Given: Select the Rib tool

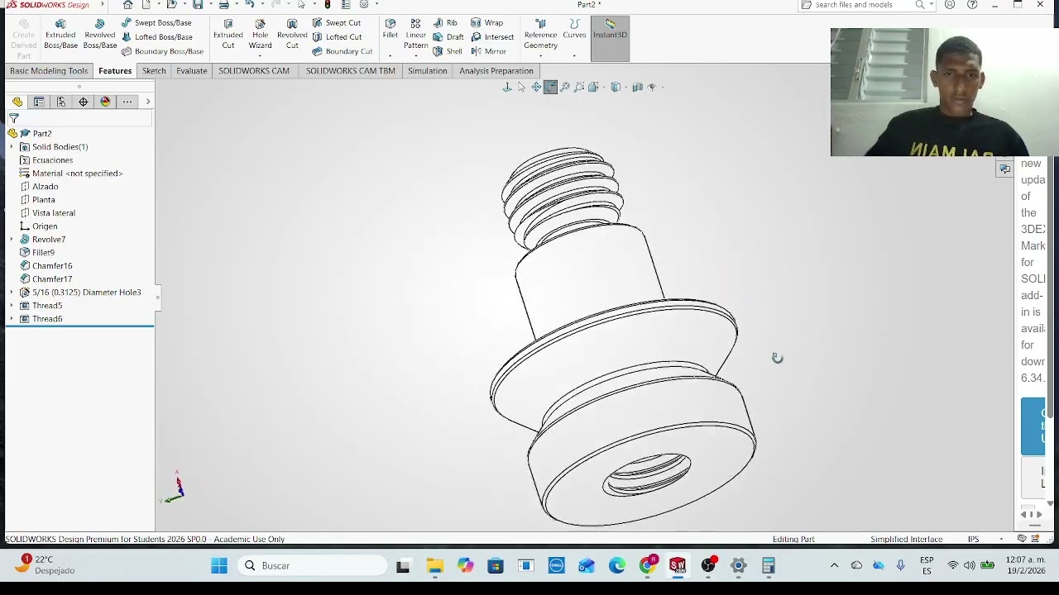Looking at the screenshot, I should point(444,23).
